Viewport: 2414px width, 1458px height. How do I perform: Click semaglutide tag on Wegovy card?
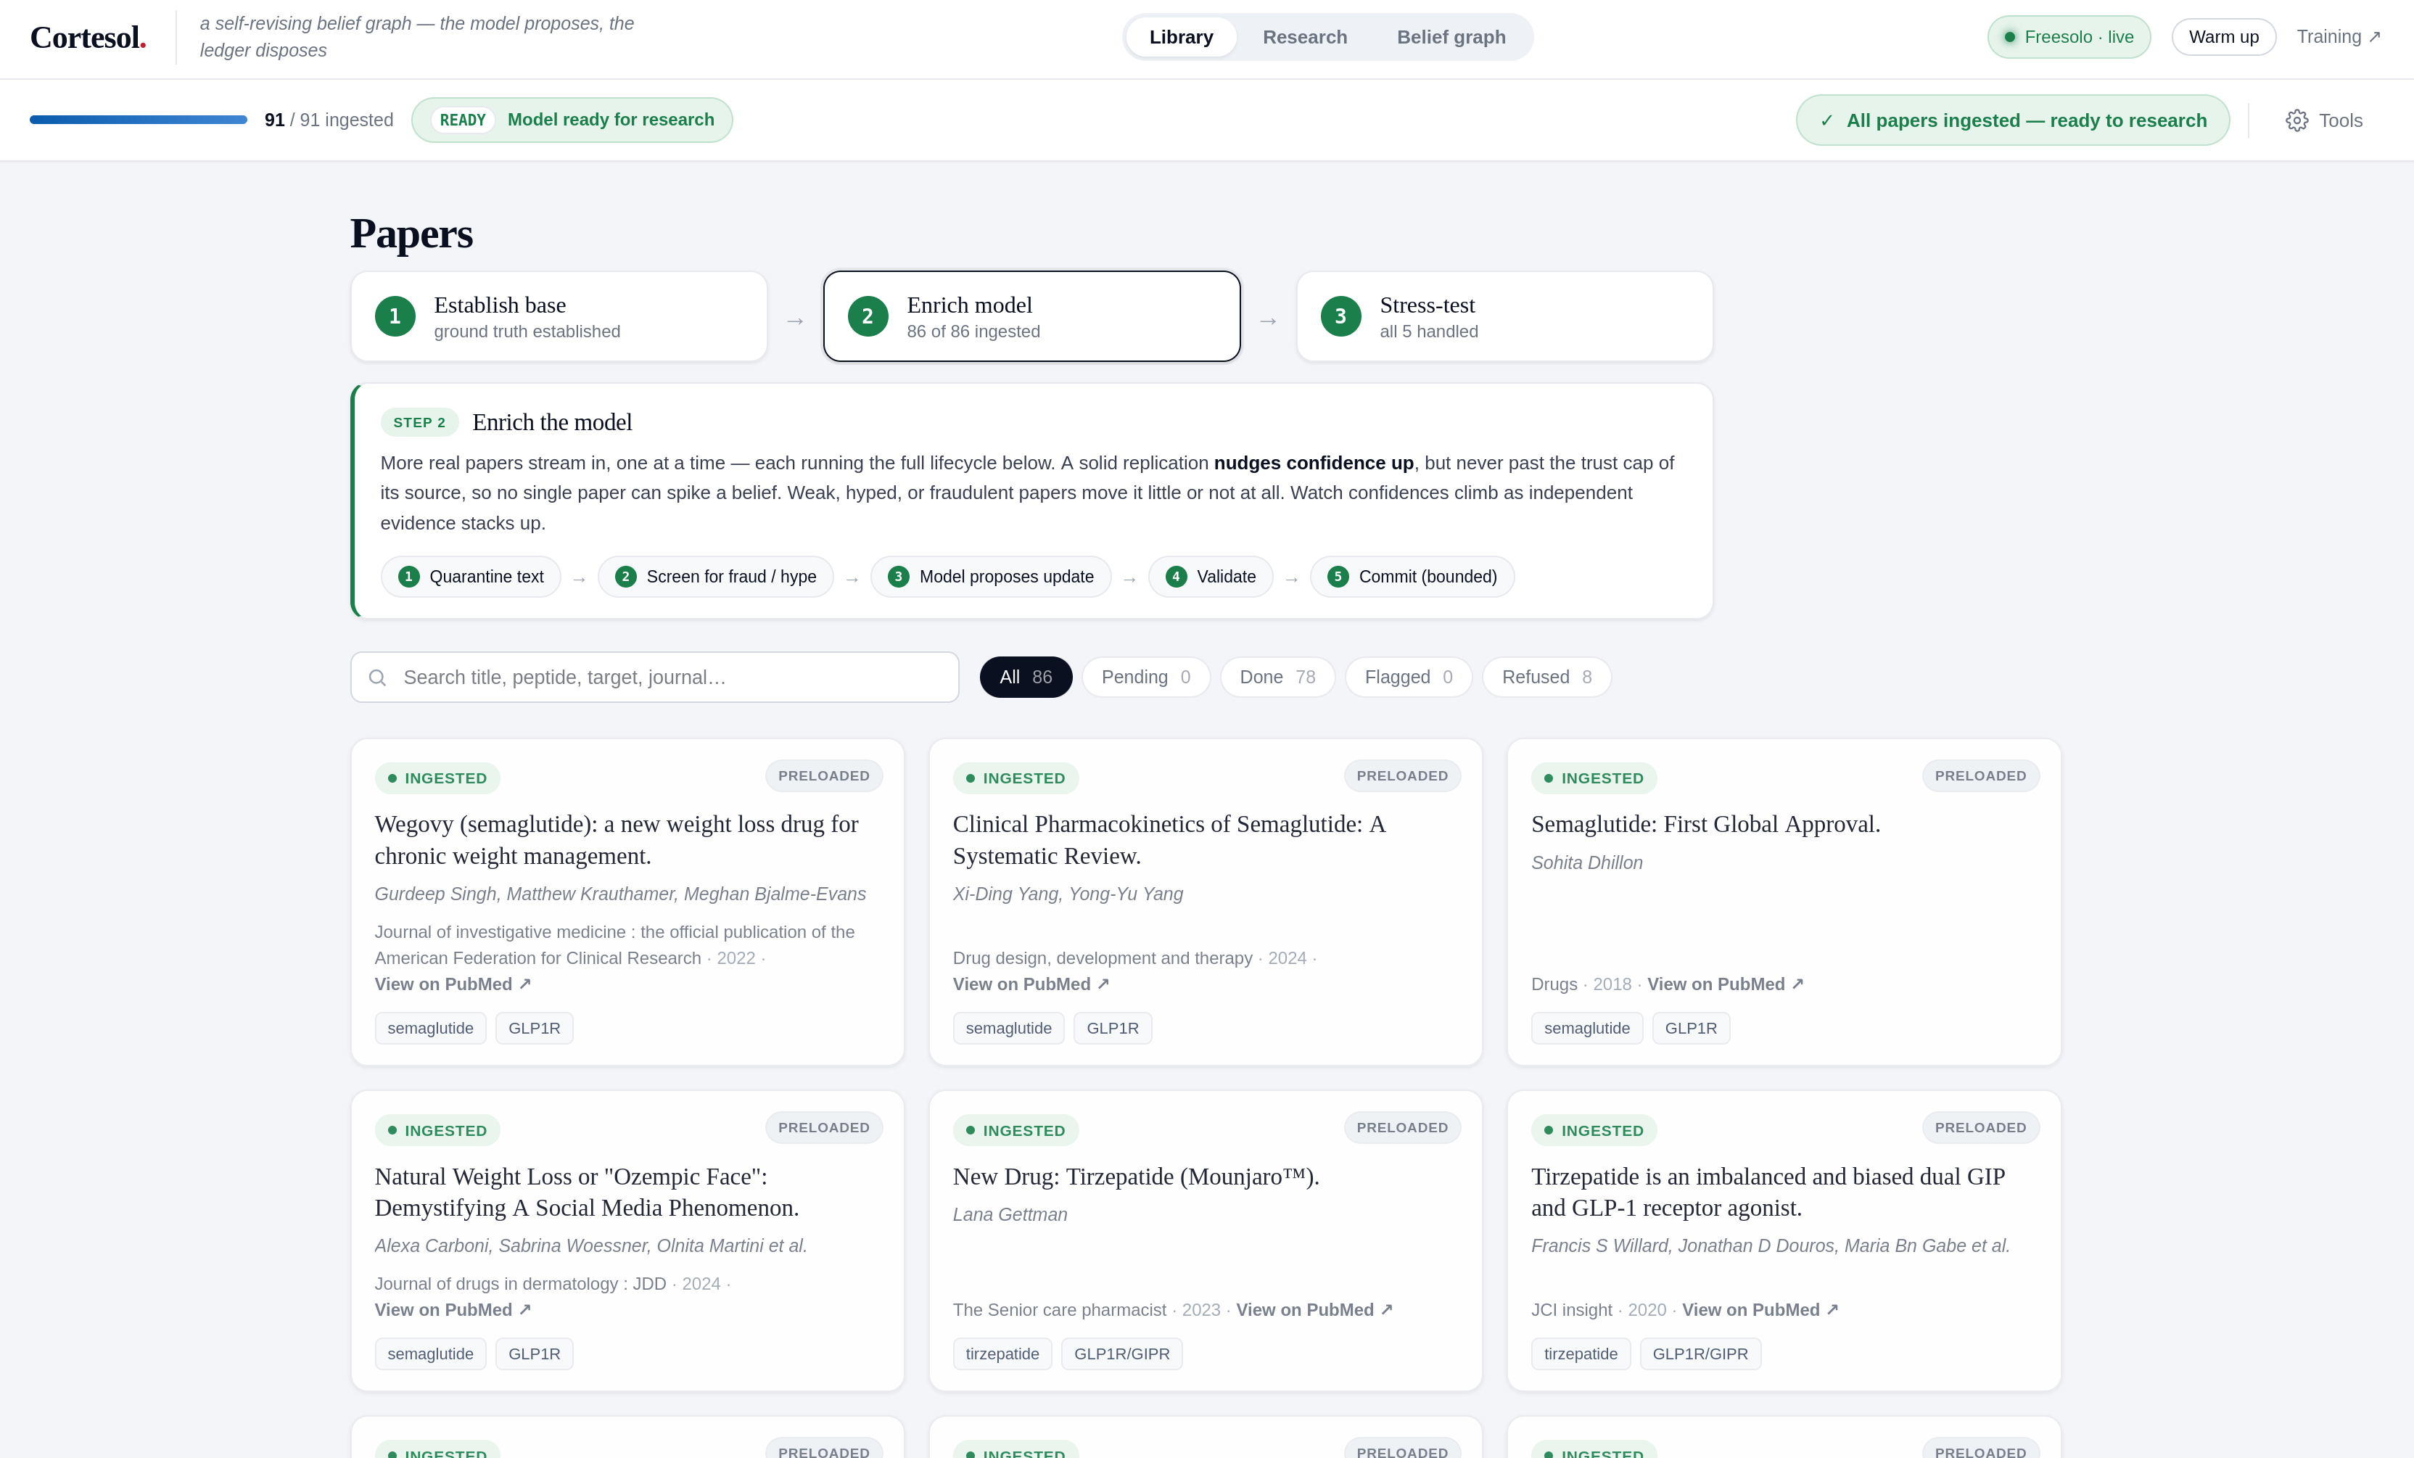click(430, 1028)
